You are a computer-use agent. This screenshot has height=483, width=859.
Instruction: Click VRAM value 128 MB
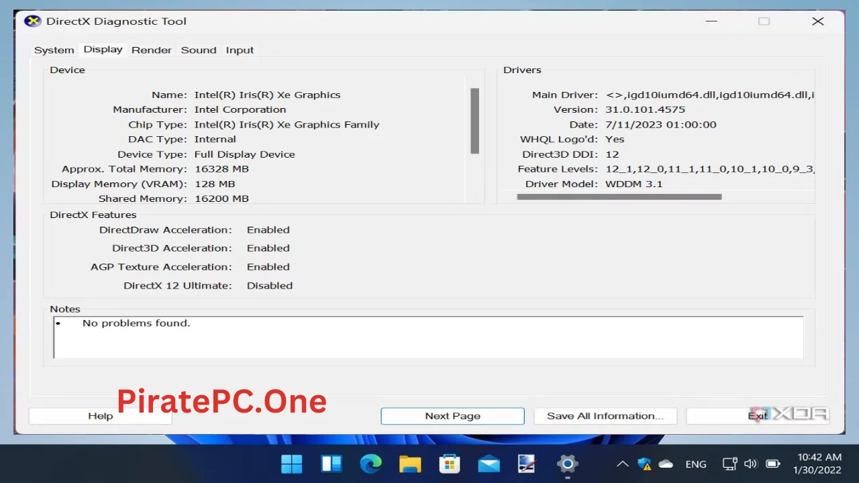[x=215, y=184]
